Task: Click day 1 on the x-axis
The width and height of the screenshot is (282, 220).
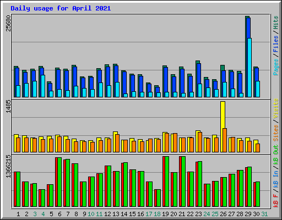Action: click(x=18, y=214)
